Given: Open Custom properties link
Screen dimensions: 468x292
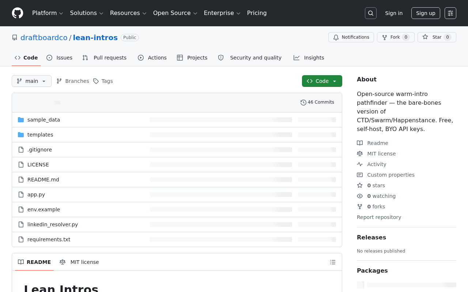Looking at the screenshot, I should coord(386,175).
